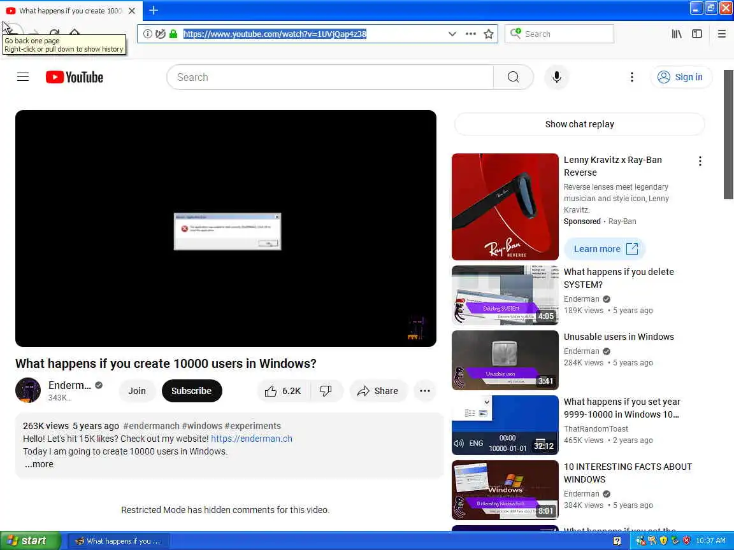Screen dimensions: 734x550
Task: Click the Sign in button
Action: (x=680, y=77)
